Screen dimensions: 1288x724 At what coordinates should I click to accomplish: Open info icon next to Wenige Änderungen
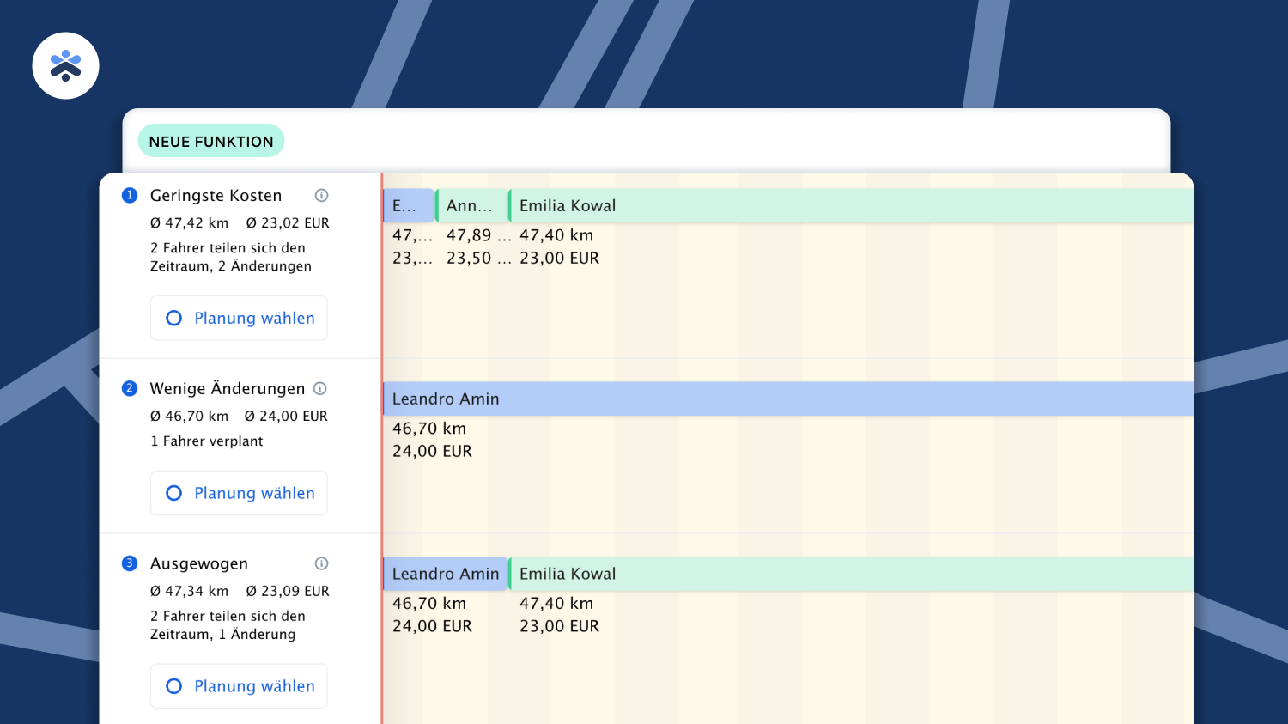pyautogui.click(x=320, y=389)
